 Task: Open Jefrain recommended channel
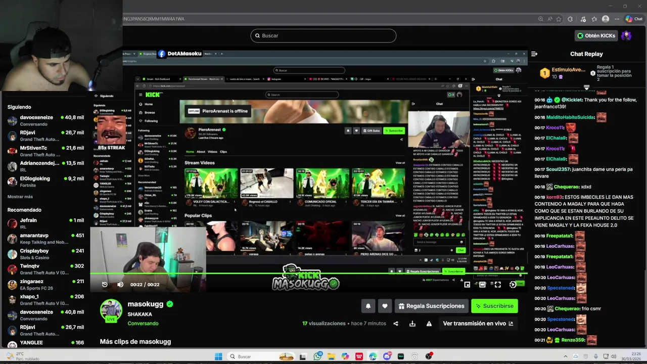45,223
